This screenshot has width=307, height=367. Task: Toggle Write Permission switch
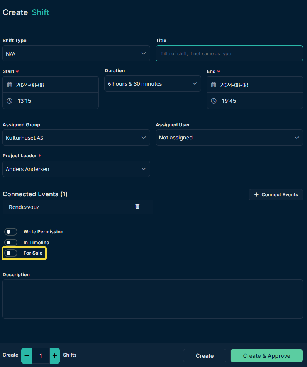pos(11,232)
